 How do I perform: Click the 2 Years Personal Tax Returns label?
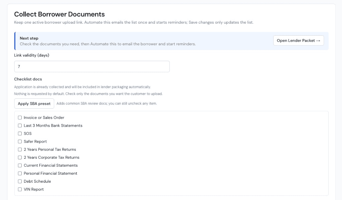[x=50, y=150]
